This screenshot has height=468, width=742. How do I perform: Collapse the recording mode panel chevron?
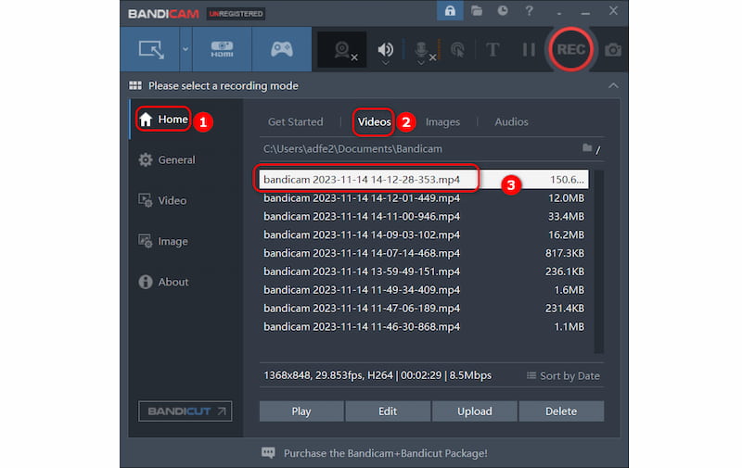point(612,85)
